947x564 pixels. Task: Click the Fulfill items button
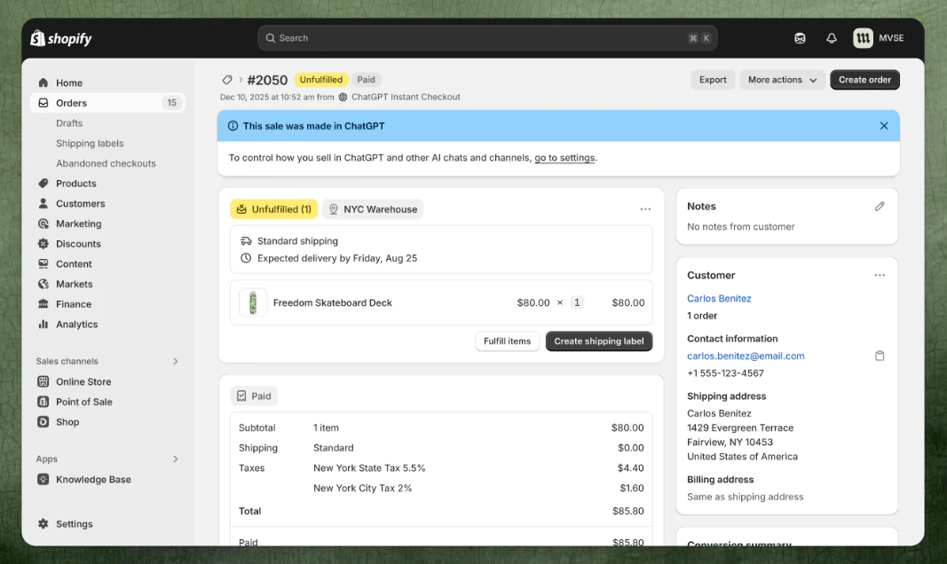point(507,341)
